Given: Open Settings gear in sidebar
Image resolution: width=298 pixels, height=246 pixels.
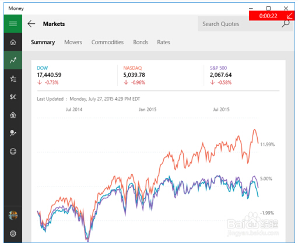Looking at the screenshot, I should [x=13, y=233].
